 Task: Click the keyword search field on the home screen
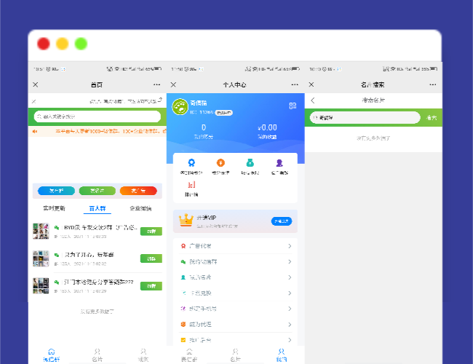[x=97, y=116]
